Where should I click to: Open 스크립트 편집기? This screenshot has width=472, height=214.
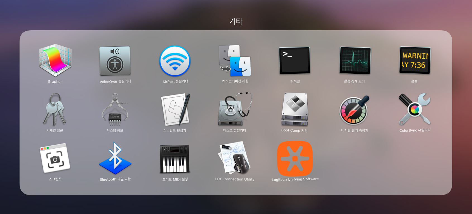175,110
